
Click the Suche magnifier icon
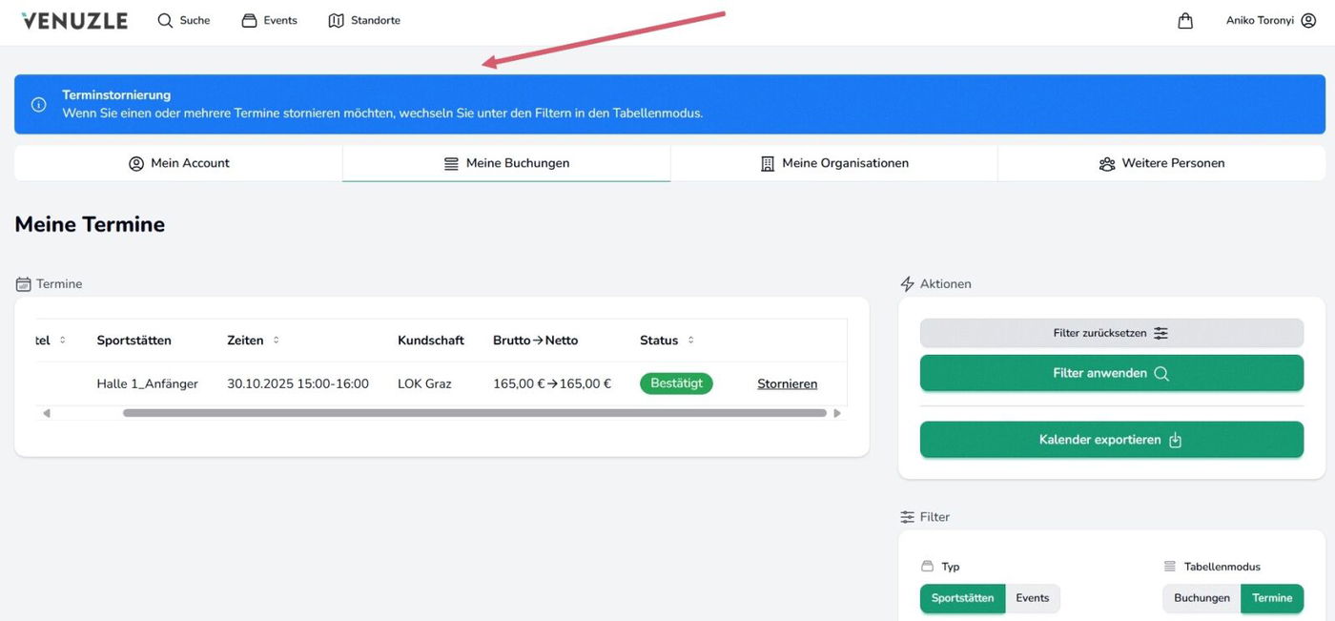pos(166,20)
